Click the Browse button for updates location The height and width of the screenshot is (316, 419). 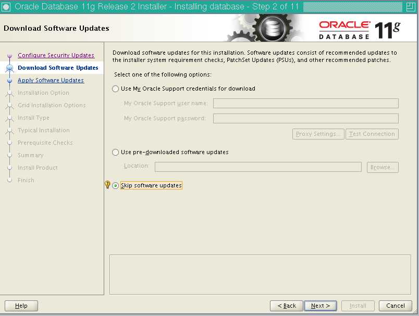point(383,167)
